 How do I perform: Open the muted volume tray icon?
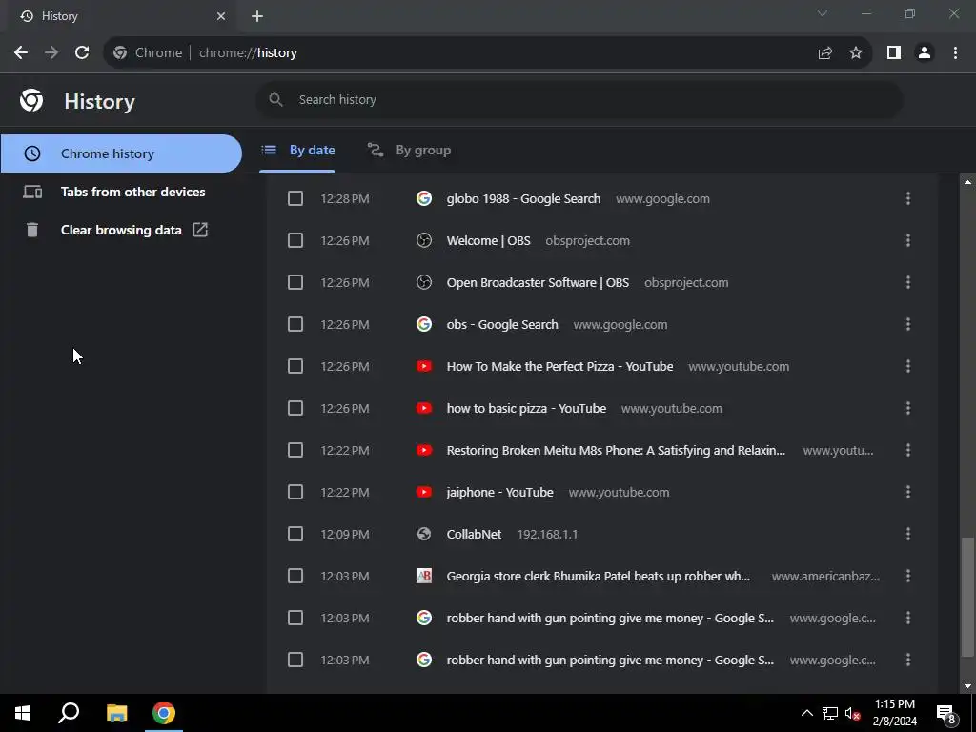click(x=852, y=713)
